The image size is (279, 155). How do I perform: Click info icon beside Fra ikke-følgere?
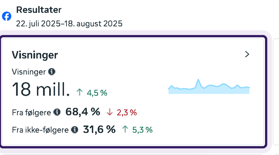75,129
